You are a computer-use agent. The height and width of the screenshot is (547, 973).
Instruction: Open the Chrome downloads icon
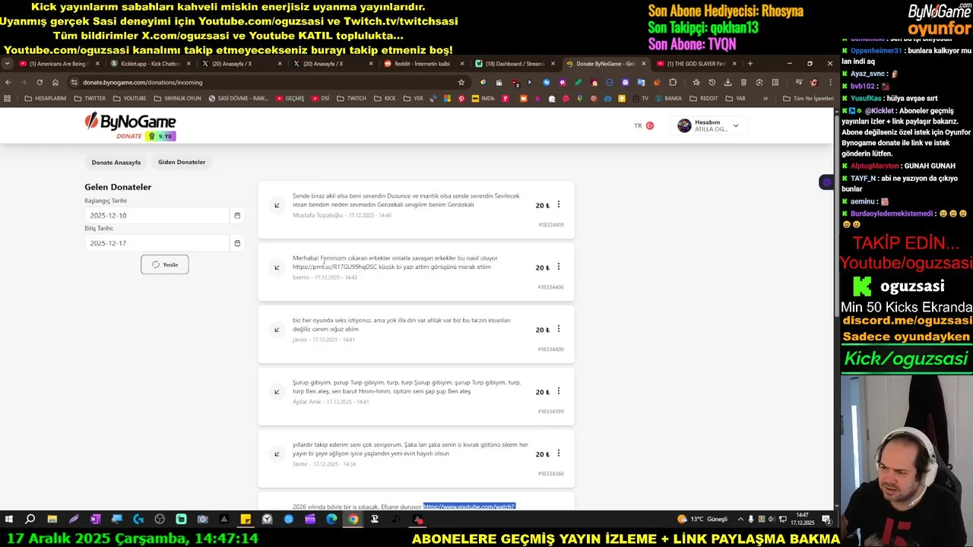(727, 82)
